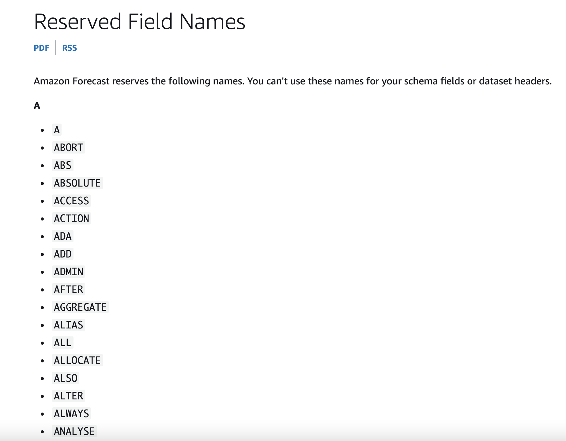Click the ADMIN reserved name
Viewport: 566px width, 441px height.
[x=68, y=272]
